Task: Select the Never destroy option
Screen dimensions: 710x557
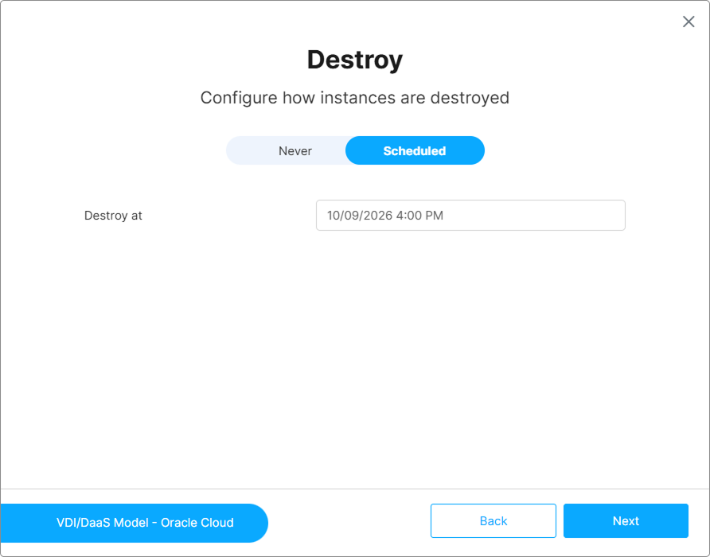Action: click(295, 151)
